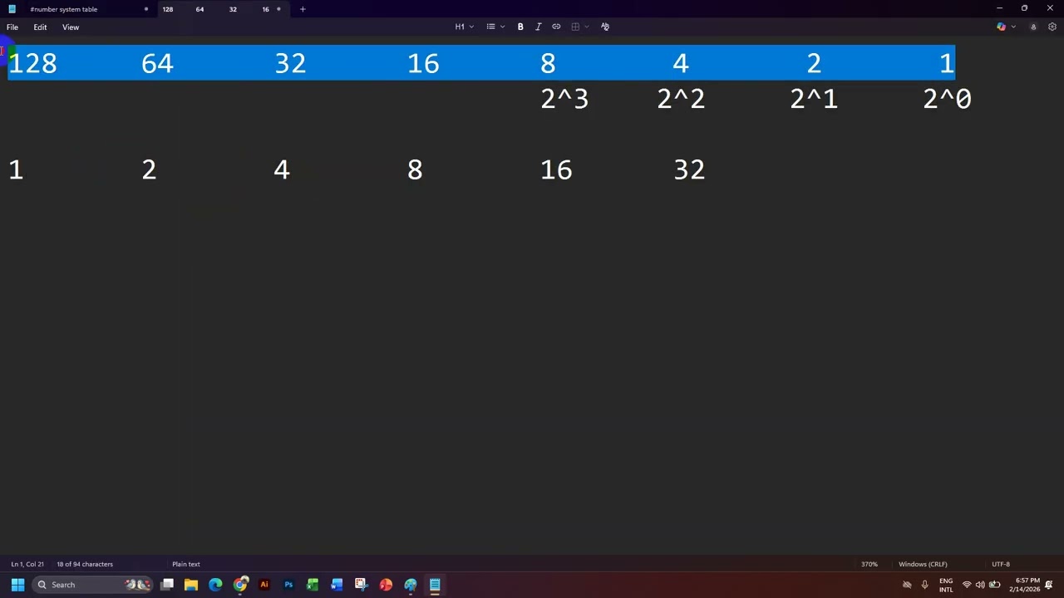1064x598 pixels.
Task: Click the 'Windows (CRLF)' line ending indicator
Action: [x=923, y=564]
